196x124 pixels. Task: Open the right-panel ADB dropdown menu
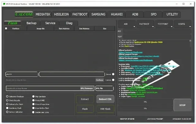click(x=126, y=24)
